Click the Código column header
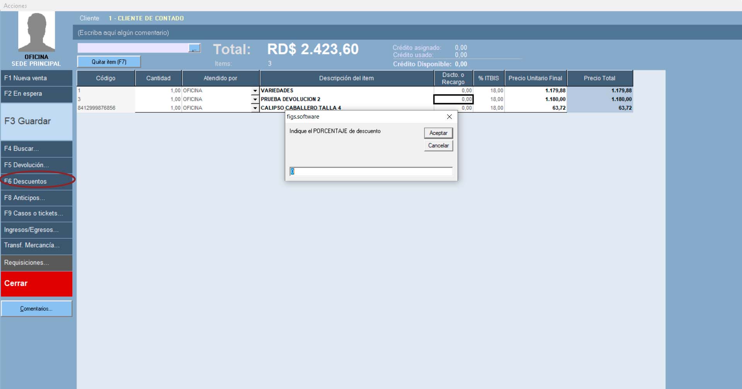 tap(106, 78)
